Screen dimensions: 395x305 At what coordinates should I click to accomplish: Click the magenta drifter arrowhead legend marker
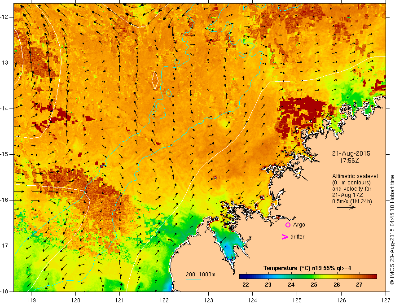click(x=285, y=237)
